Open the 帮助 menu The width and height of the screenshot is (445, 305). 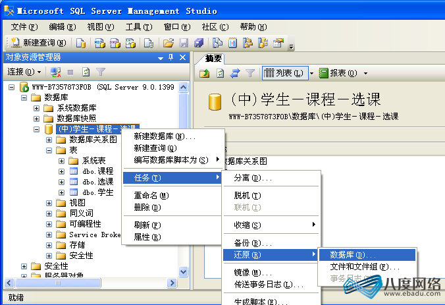tap(253, 27)
